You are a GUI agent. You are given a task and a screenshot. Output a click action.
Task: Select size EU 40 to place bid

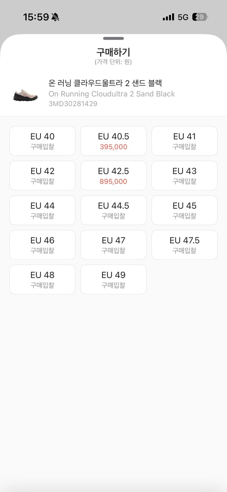click(42, 141)
